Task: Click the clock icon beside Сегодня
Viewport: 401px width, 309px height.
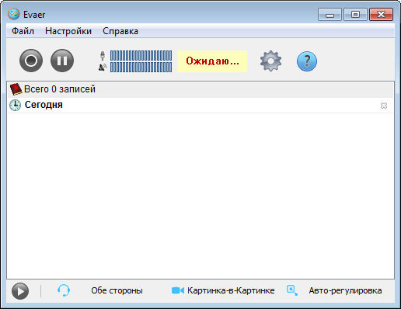Action: (15, 105)
